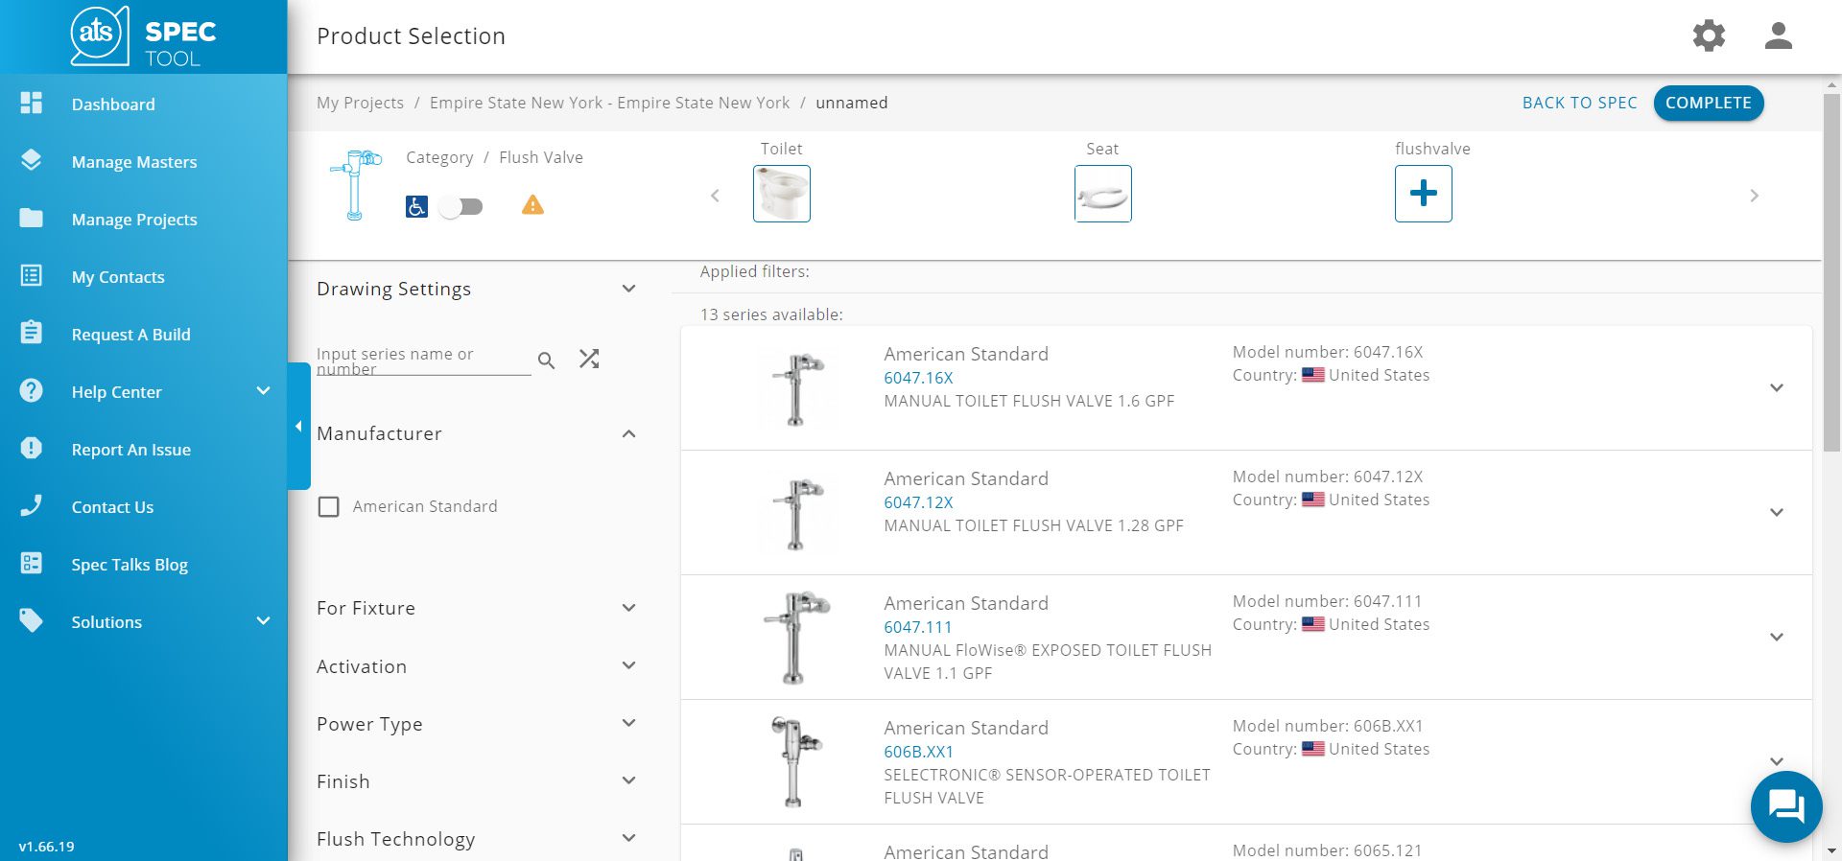Screen dimensions: 1842x861
Task: Open the Dashboard icon in sidebar
Action: (32, 104)
